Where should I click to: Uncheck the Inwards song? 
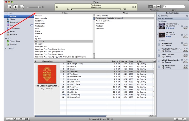click(x=68, y=66)
